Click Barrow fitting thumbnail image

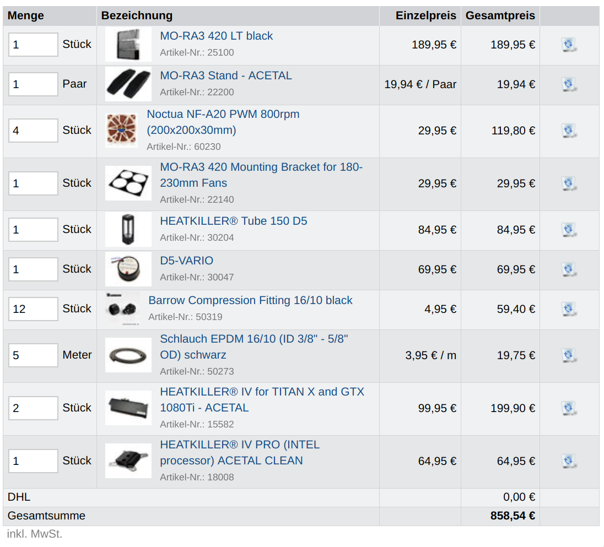[x=122, y=309]
